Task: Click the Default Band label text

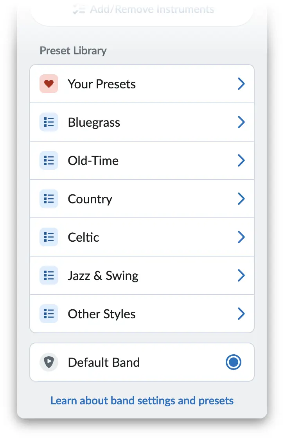Action: (104, 363)
